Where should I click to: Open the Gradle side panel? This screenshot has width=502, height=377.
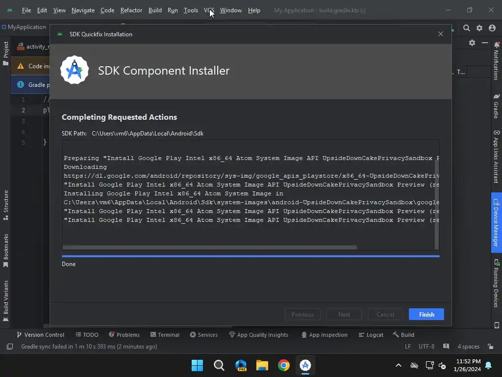[x=496, y=106]
